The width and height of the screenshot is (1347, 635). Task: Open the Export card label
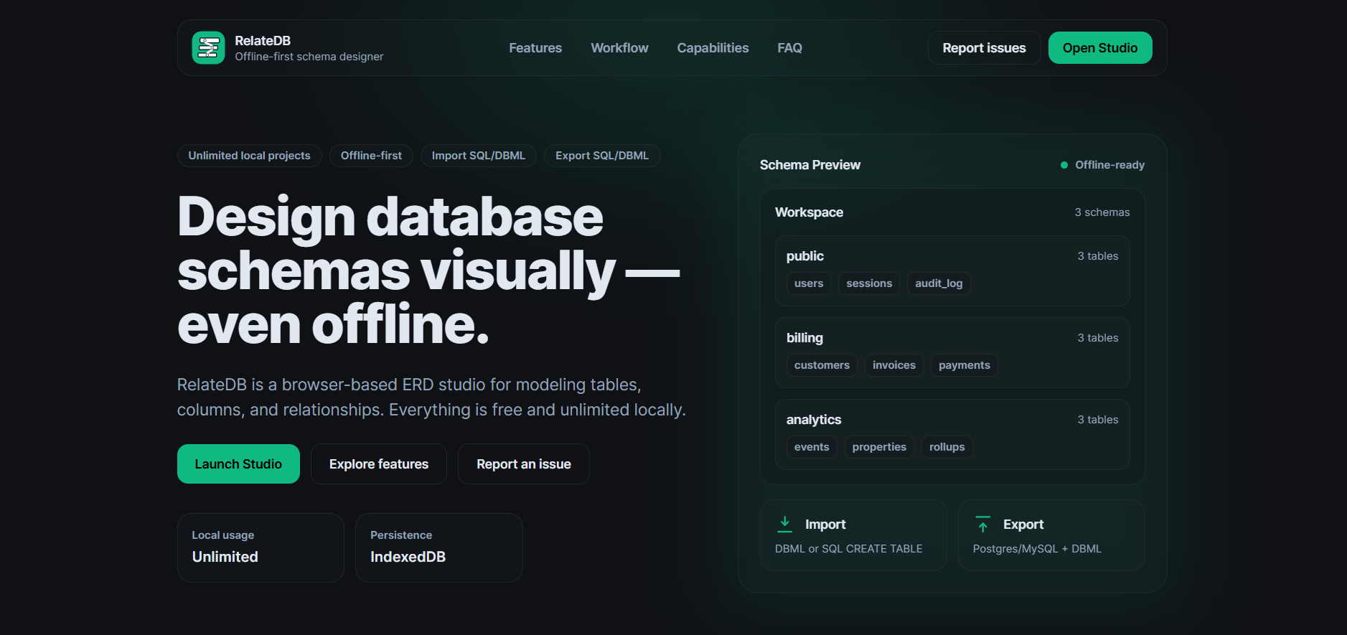(1023, 525)
